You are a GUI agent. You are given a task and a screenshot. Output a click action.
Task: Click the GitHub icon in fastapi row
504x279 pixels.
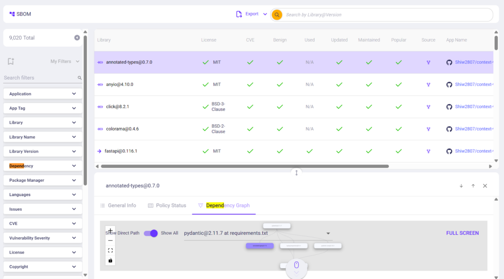tap(449, 151)
